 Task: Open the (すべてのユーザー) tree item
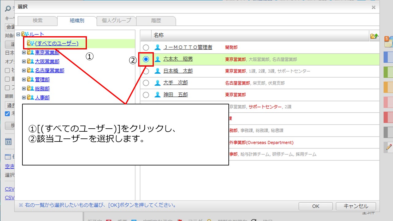pyautogui.click(x=56, y=43)
